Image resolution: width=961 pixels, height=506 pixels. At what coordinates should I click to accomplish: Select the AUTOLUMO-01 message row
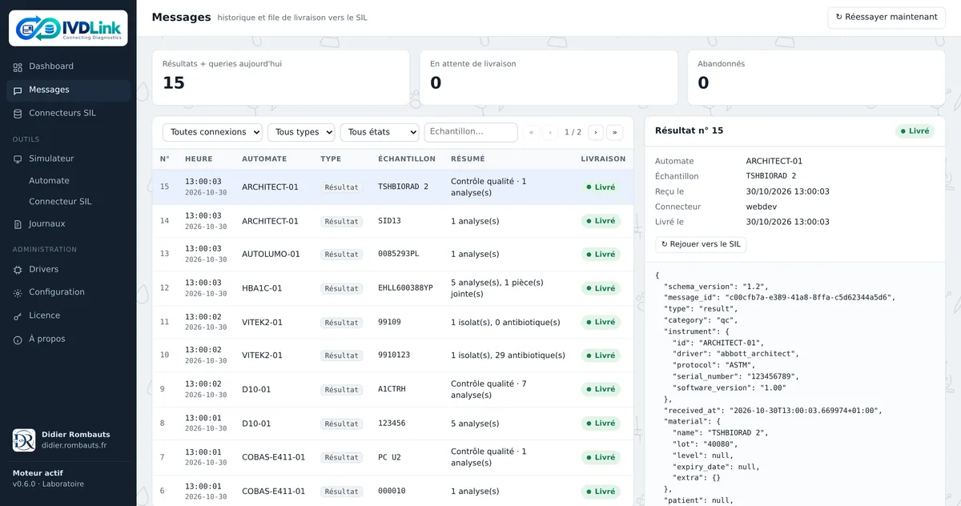coord(392,255)
